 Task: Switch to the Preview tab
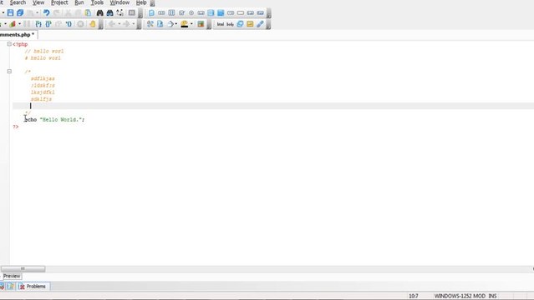pos(12,276)
